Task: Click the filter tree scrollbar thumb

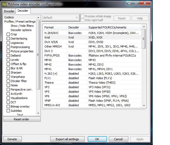Action: (38, 55)
